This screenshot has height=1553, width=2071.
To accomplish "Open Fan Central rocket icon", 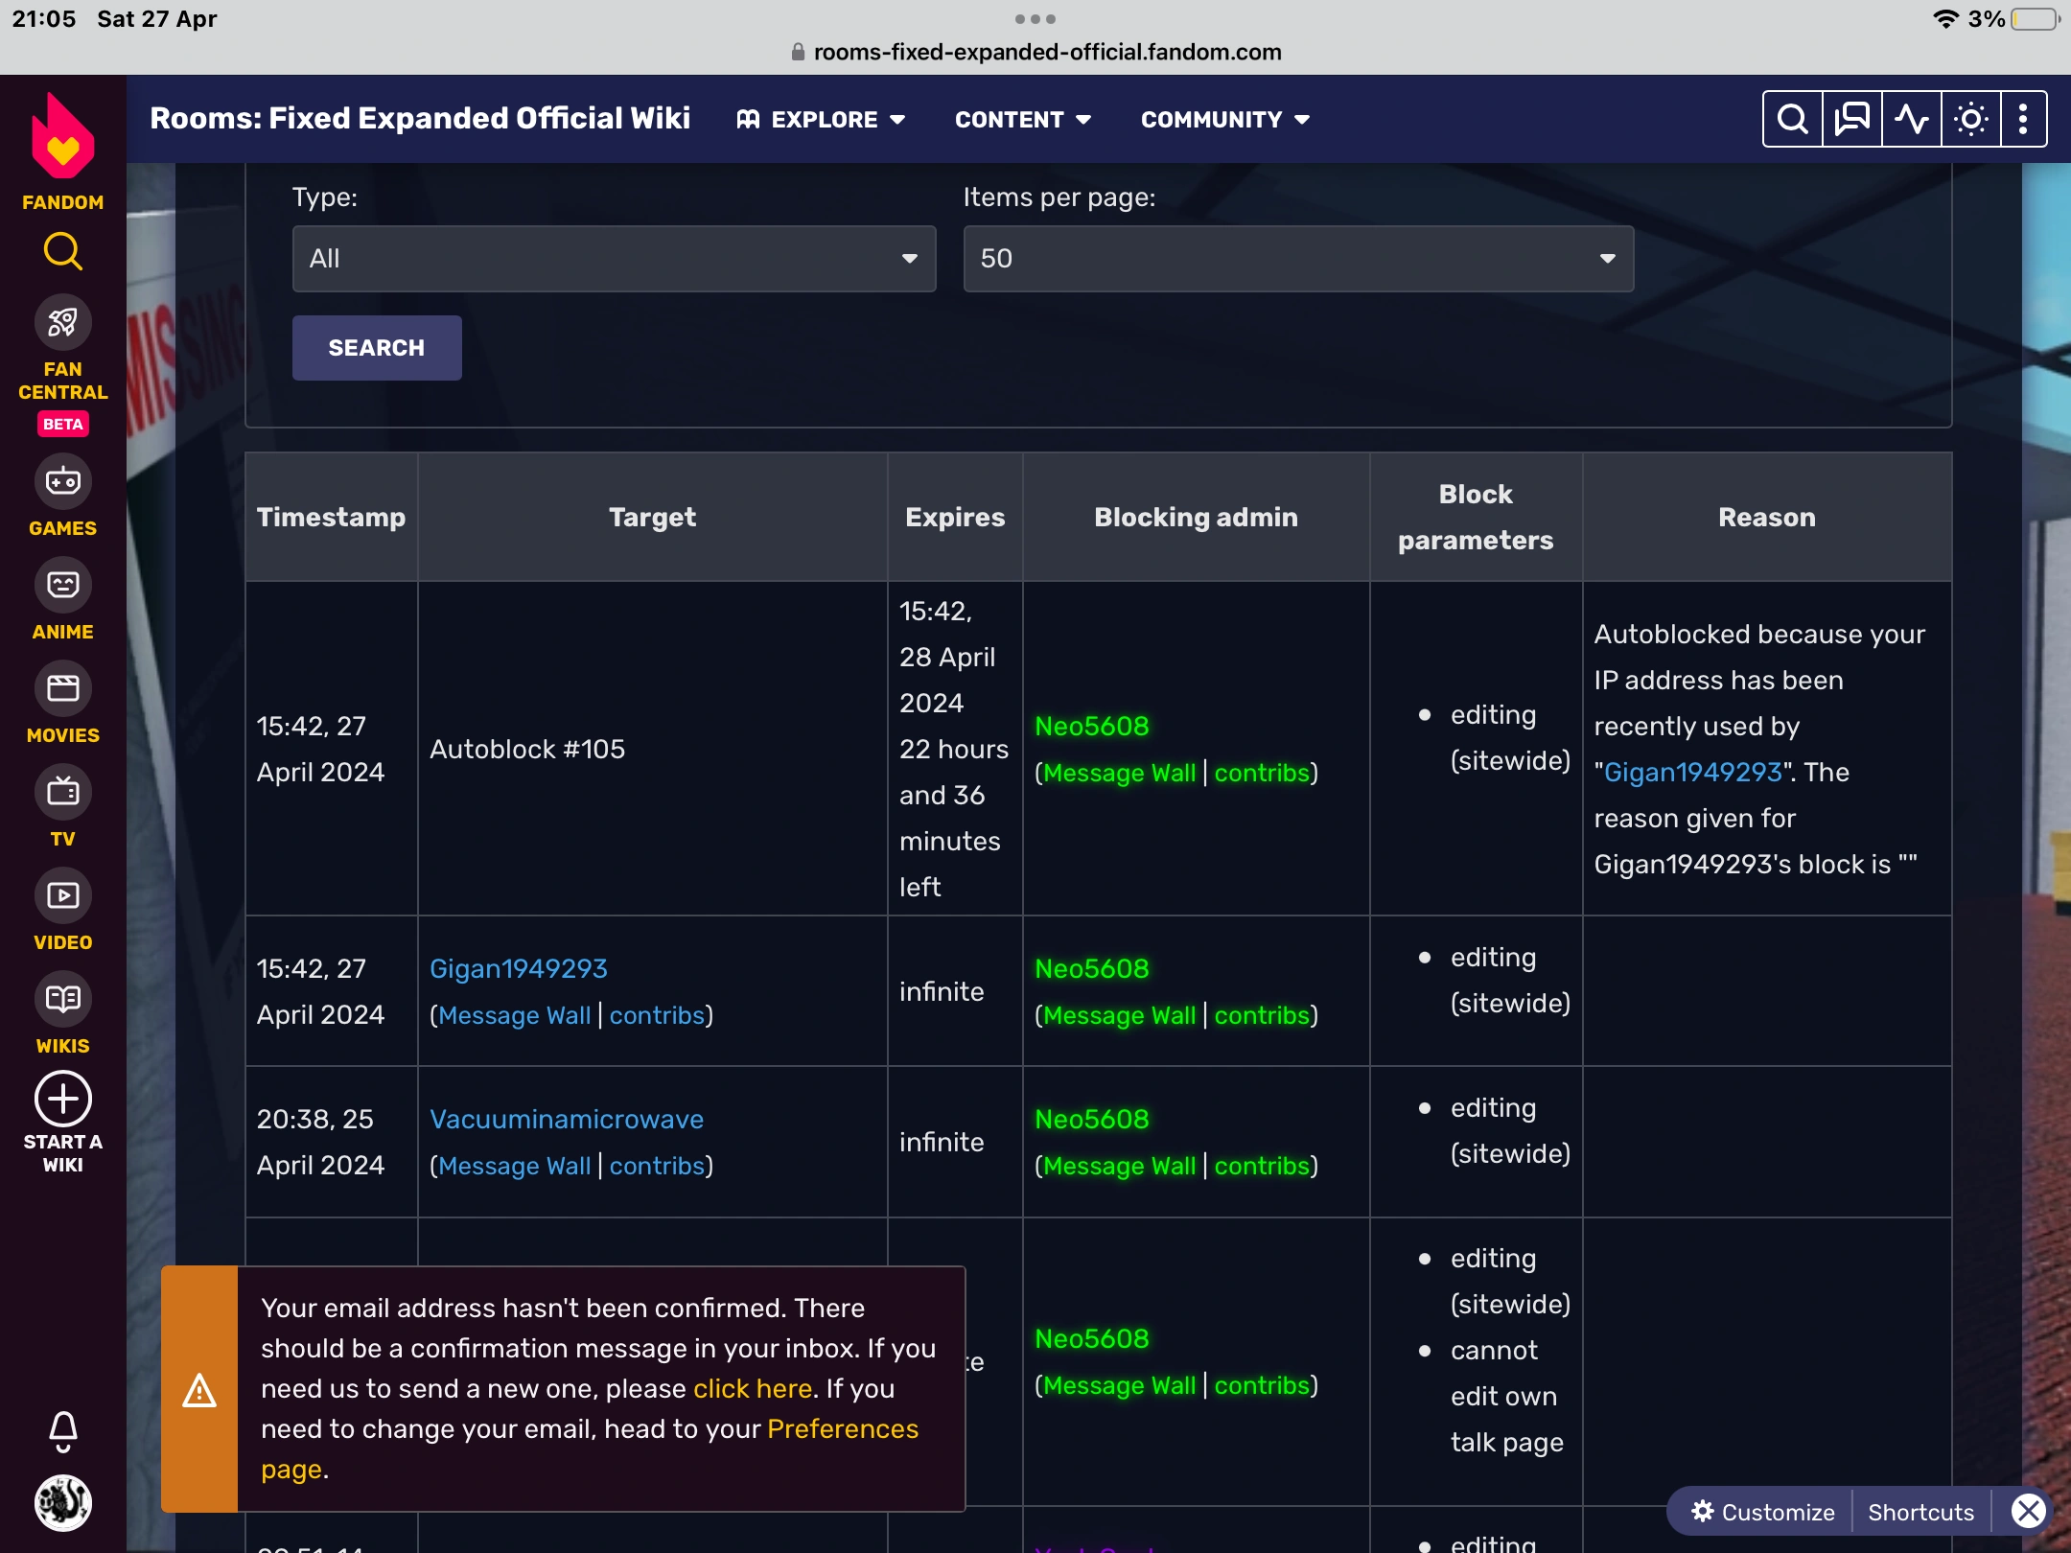I will [x=63, y=323].
